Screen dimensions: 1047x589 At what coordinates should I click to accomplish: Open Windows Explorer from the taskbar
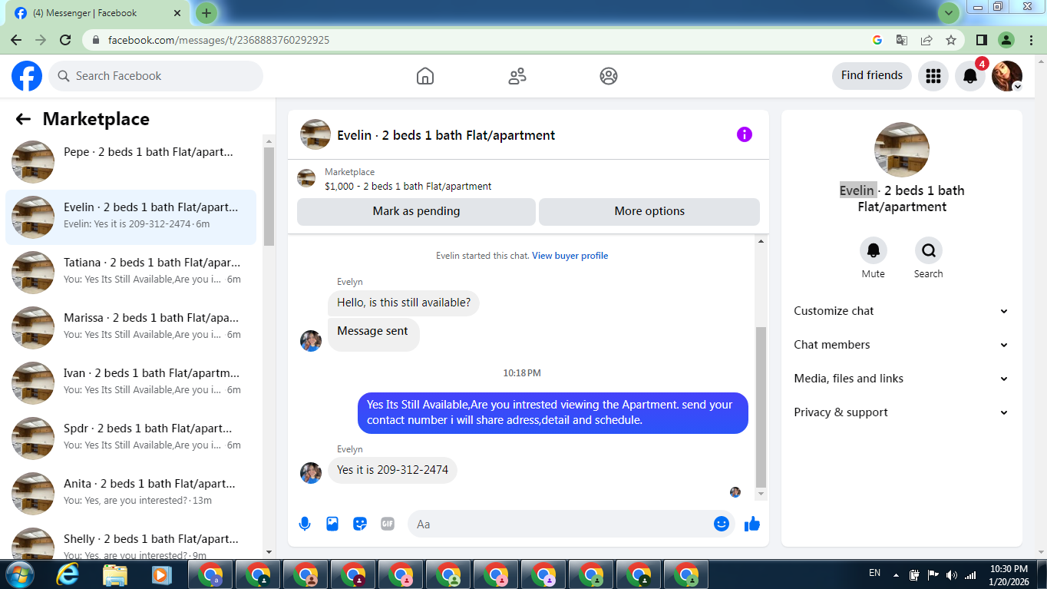115,574
